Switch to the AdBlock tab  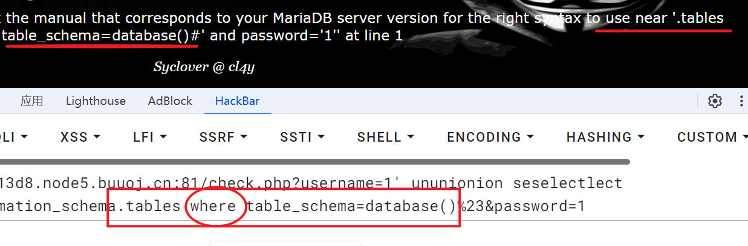[170, 101]
